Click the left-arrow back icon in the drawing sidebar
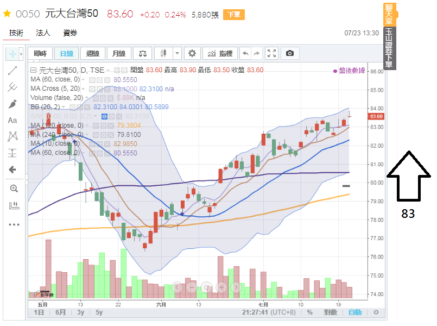The width and height of the screenshot is (437, 326). pos(12,170)
